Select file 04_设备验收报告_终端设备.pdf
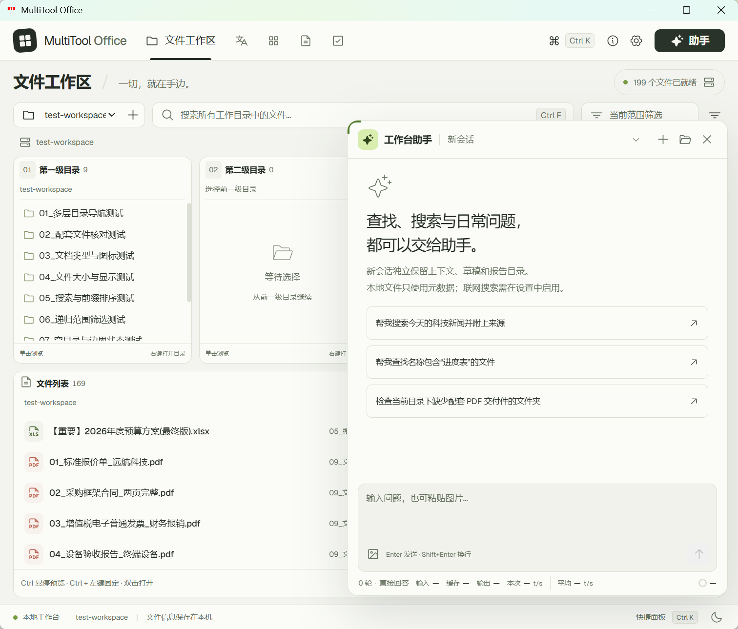738x629 pixels. click(181, 554)
